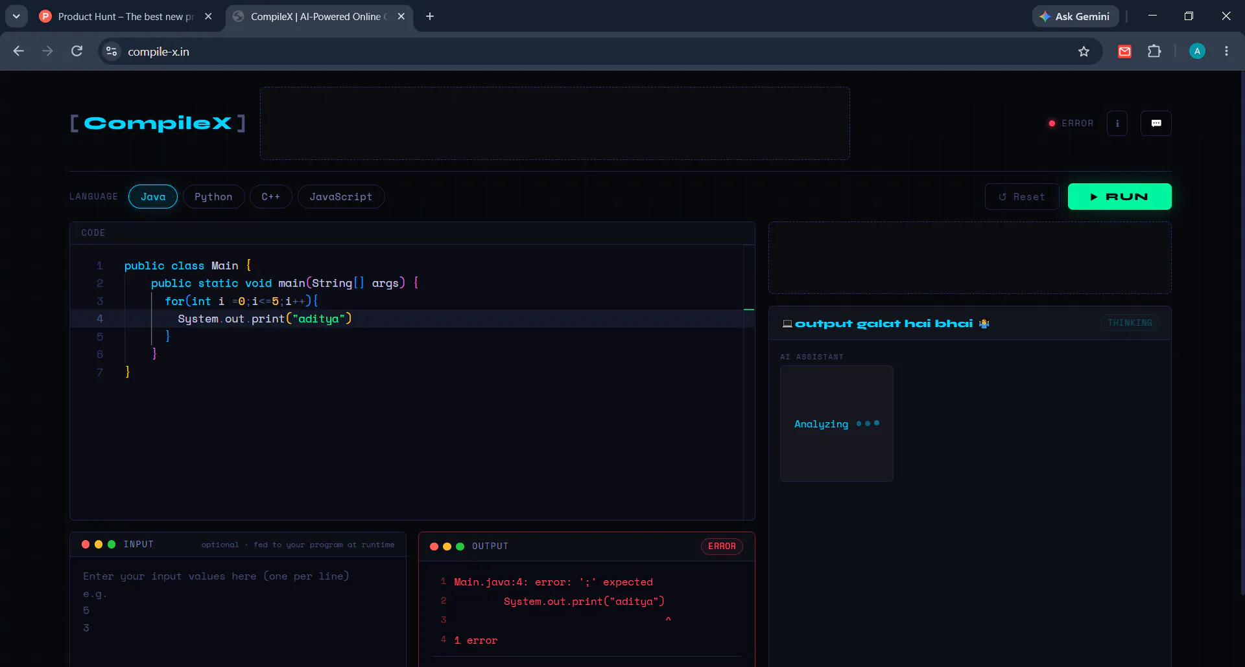
Task: Bookmark this page with the star icon
Action: pos(1084,51)
